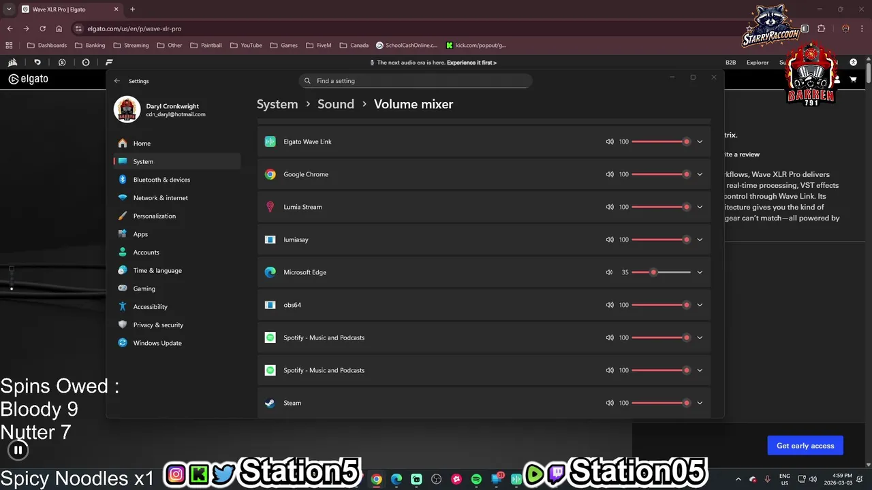Open SchoolCashOnline bookmark
Screen dimensions: 872x490
[x=407, y=46]
